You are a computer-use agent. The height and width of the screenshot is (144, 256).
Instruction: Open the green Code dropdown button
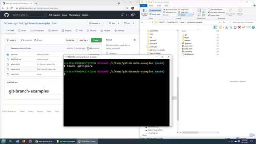pyautogui.click(x=96, y=40)
